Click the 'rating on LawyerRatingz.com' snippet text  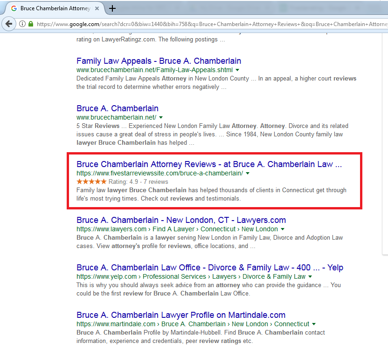pos(151,40)
